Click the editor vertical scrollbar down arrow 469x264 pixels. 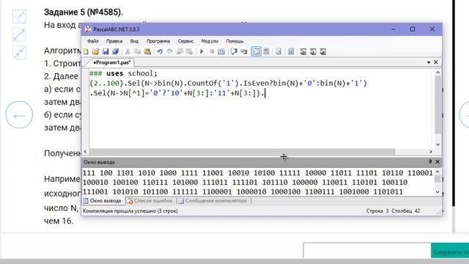pyautogui.click(x=437, y=144)
